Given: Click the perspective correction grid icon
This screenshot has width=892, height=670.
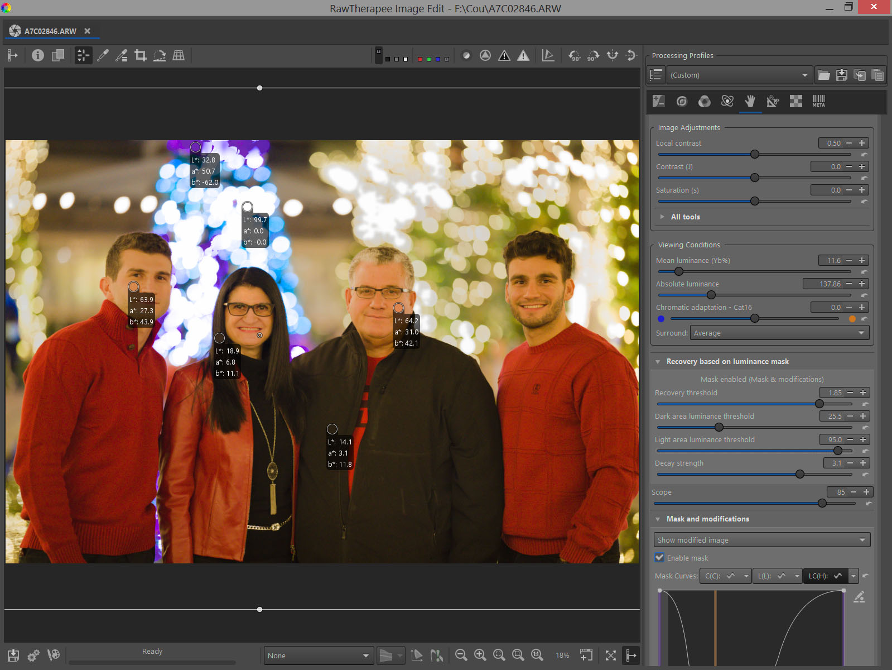Looking at the screenshot, I should point(179,55).
